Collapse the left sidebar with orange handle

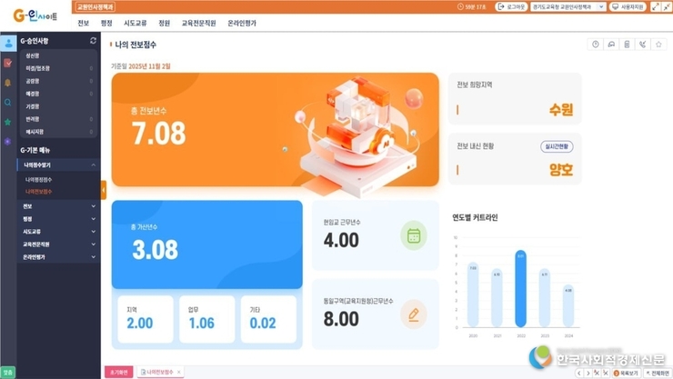[104, 190]
